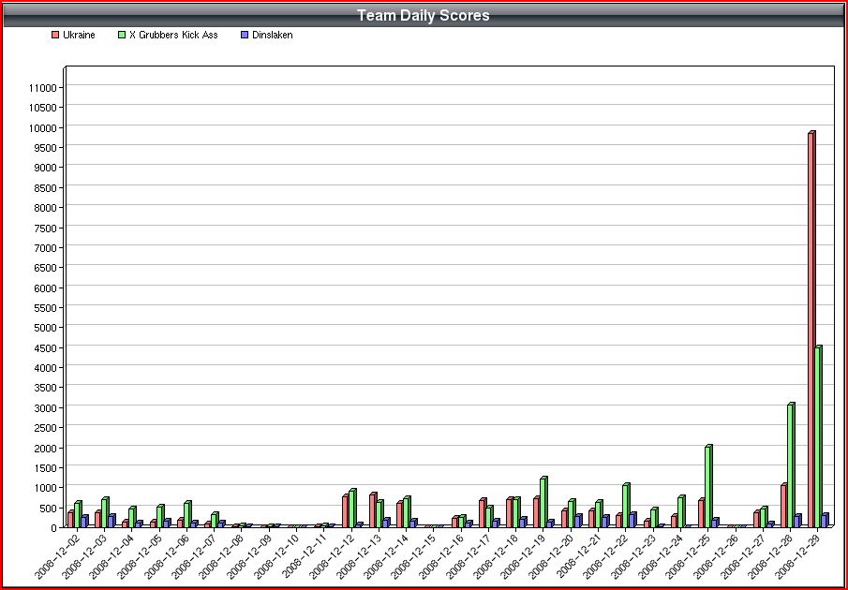Click the green X Grubbers bar on 2008-12-12
Viewport: 848px width, 590px height.
pos(352,508)
